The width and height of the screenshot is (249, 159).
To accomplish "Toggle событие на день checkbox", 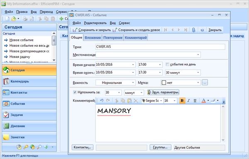I will point(167,64).
